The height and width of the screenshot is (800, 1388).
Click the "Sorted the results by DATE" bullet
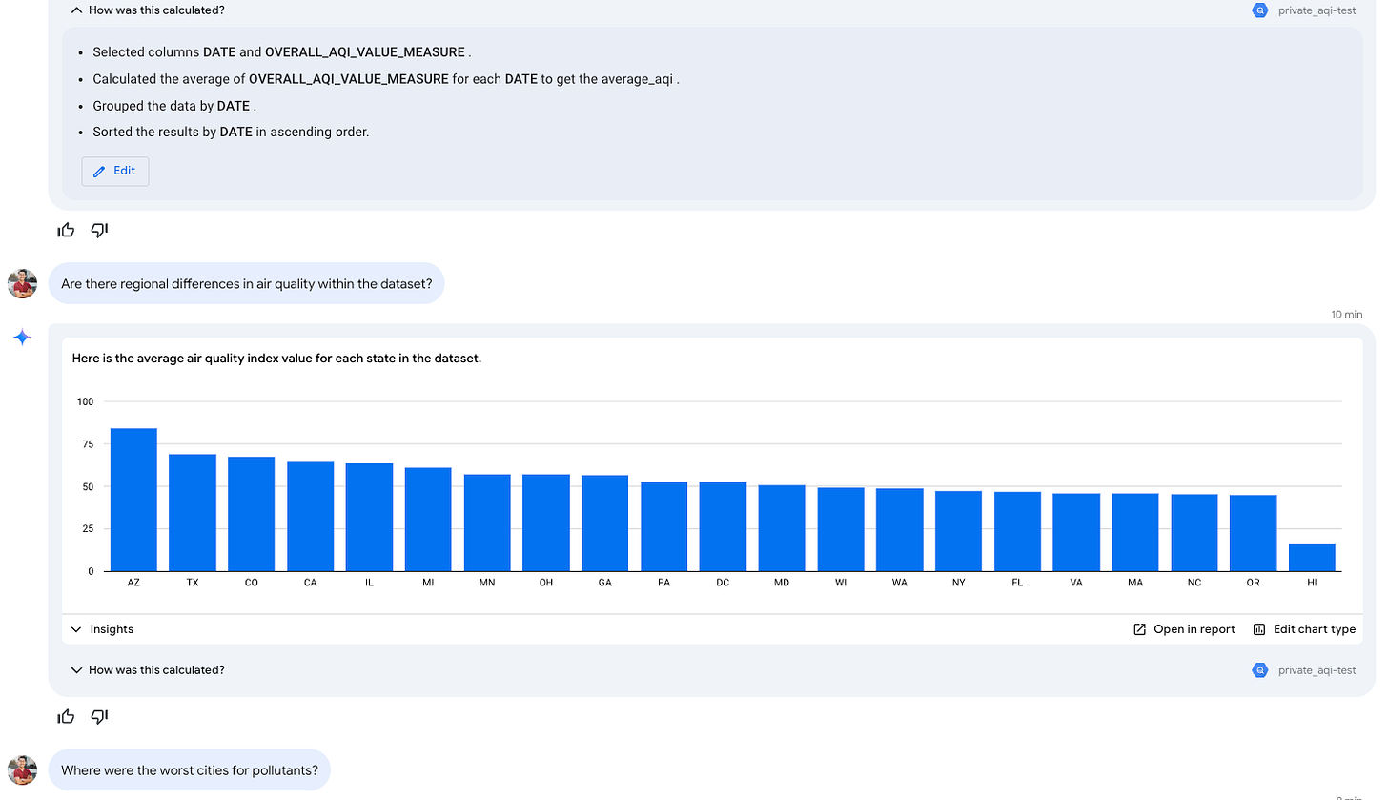pos(231,132)
